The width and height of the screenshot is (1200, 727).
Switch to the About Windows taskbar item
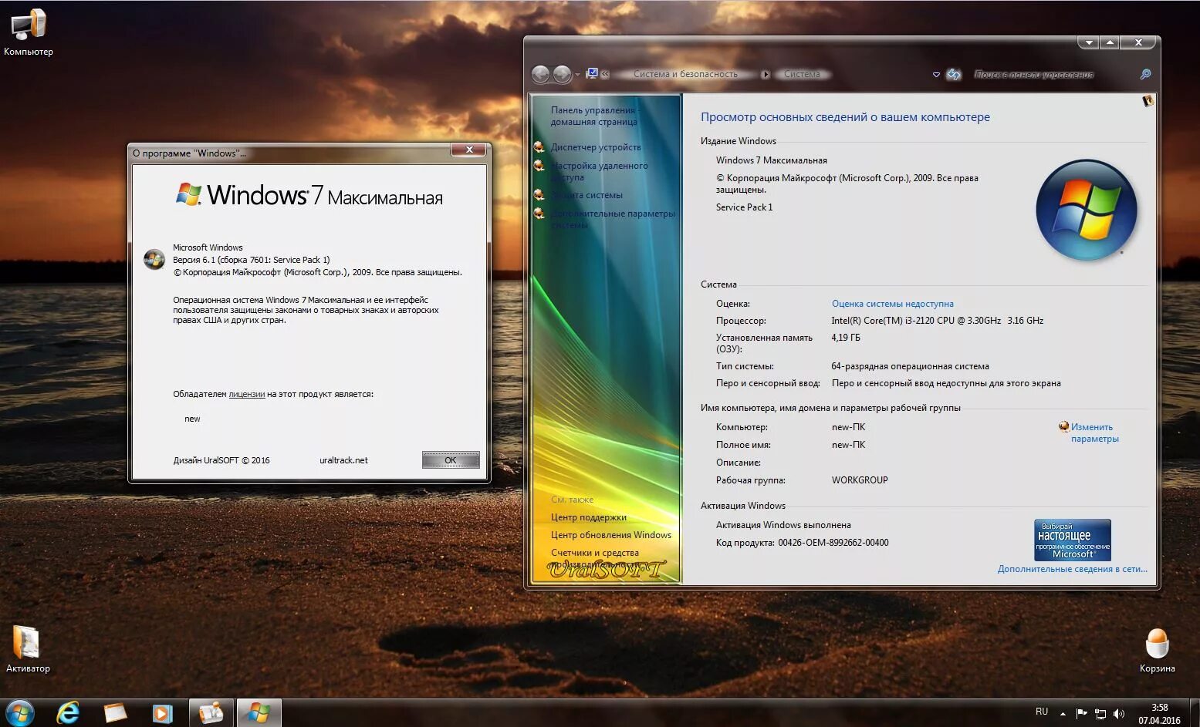click(x=259, y=713)
